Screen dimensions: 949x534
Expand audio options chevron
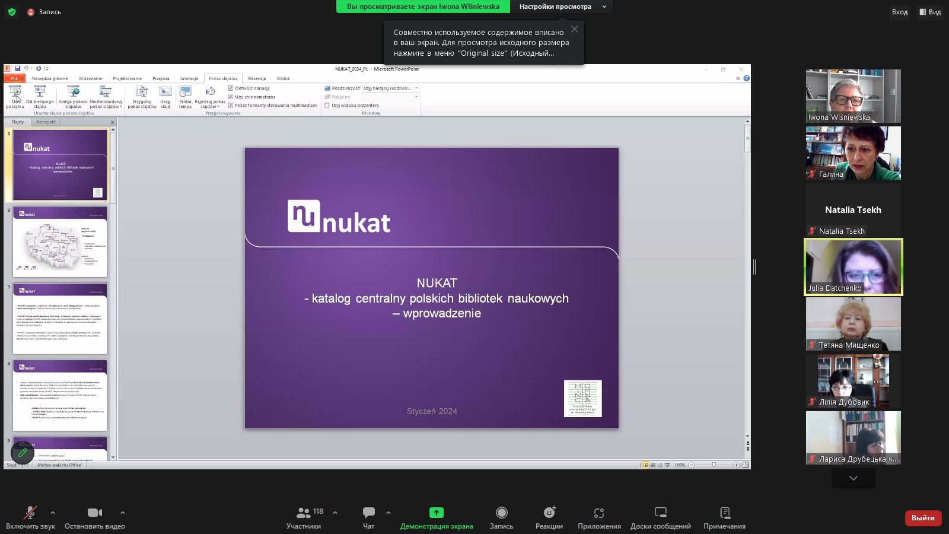point(53,513)
